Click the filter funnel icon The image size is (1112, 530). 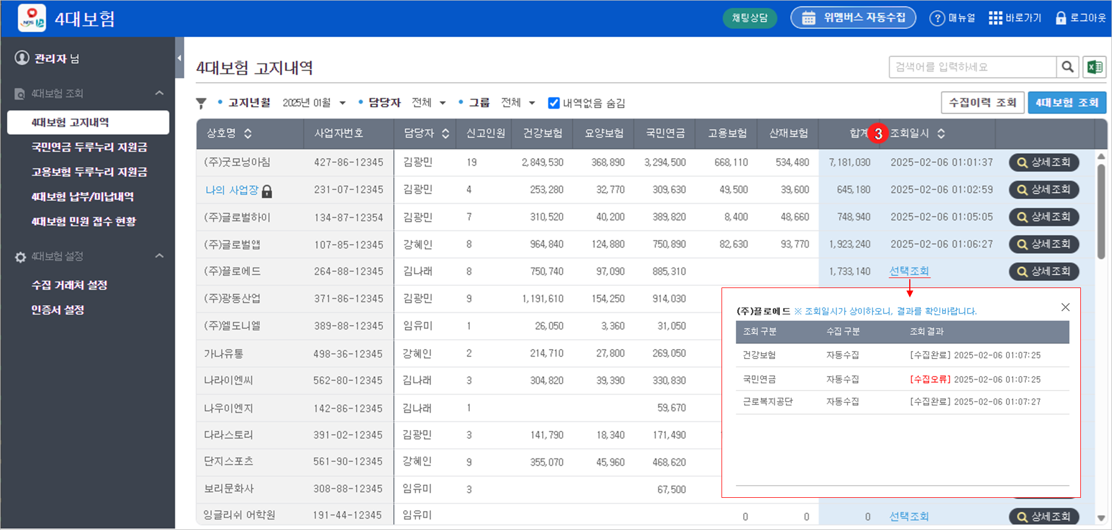(x=201, y=103)
